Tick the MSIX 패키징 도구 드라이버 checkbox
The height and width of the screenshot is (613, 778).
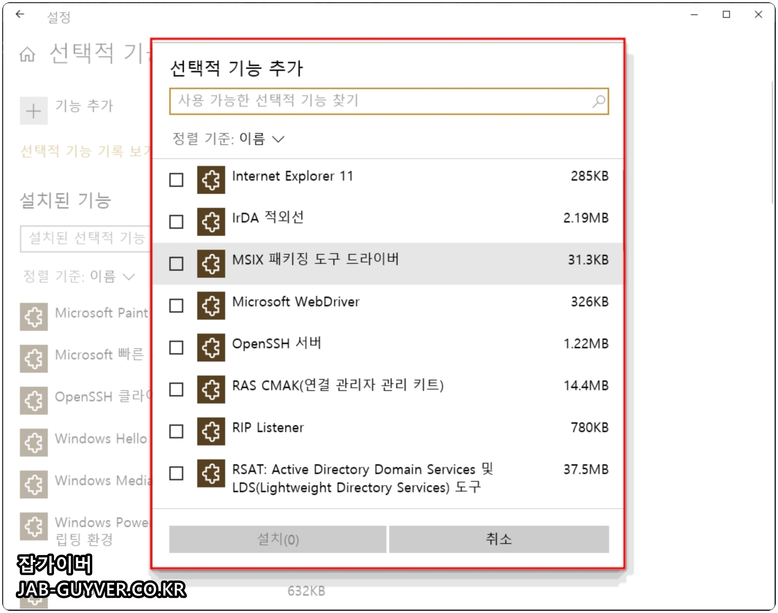pos(176,263)
